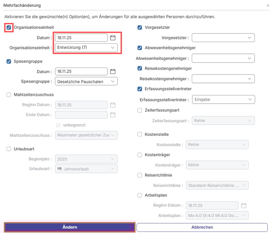
Task: Click the Organisationseinheit Datum input field
Action: tap(81, 38)
